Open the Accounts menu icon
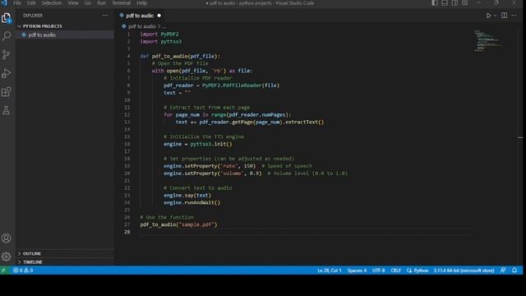 (x=6, y=238)
